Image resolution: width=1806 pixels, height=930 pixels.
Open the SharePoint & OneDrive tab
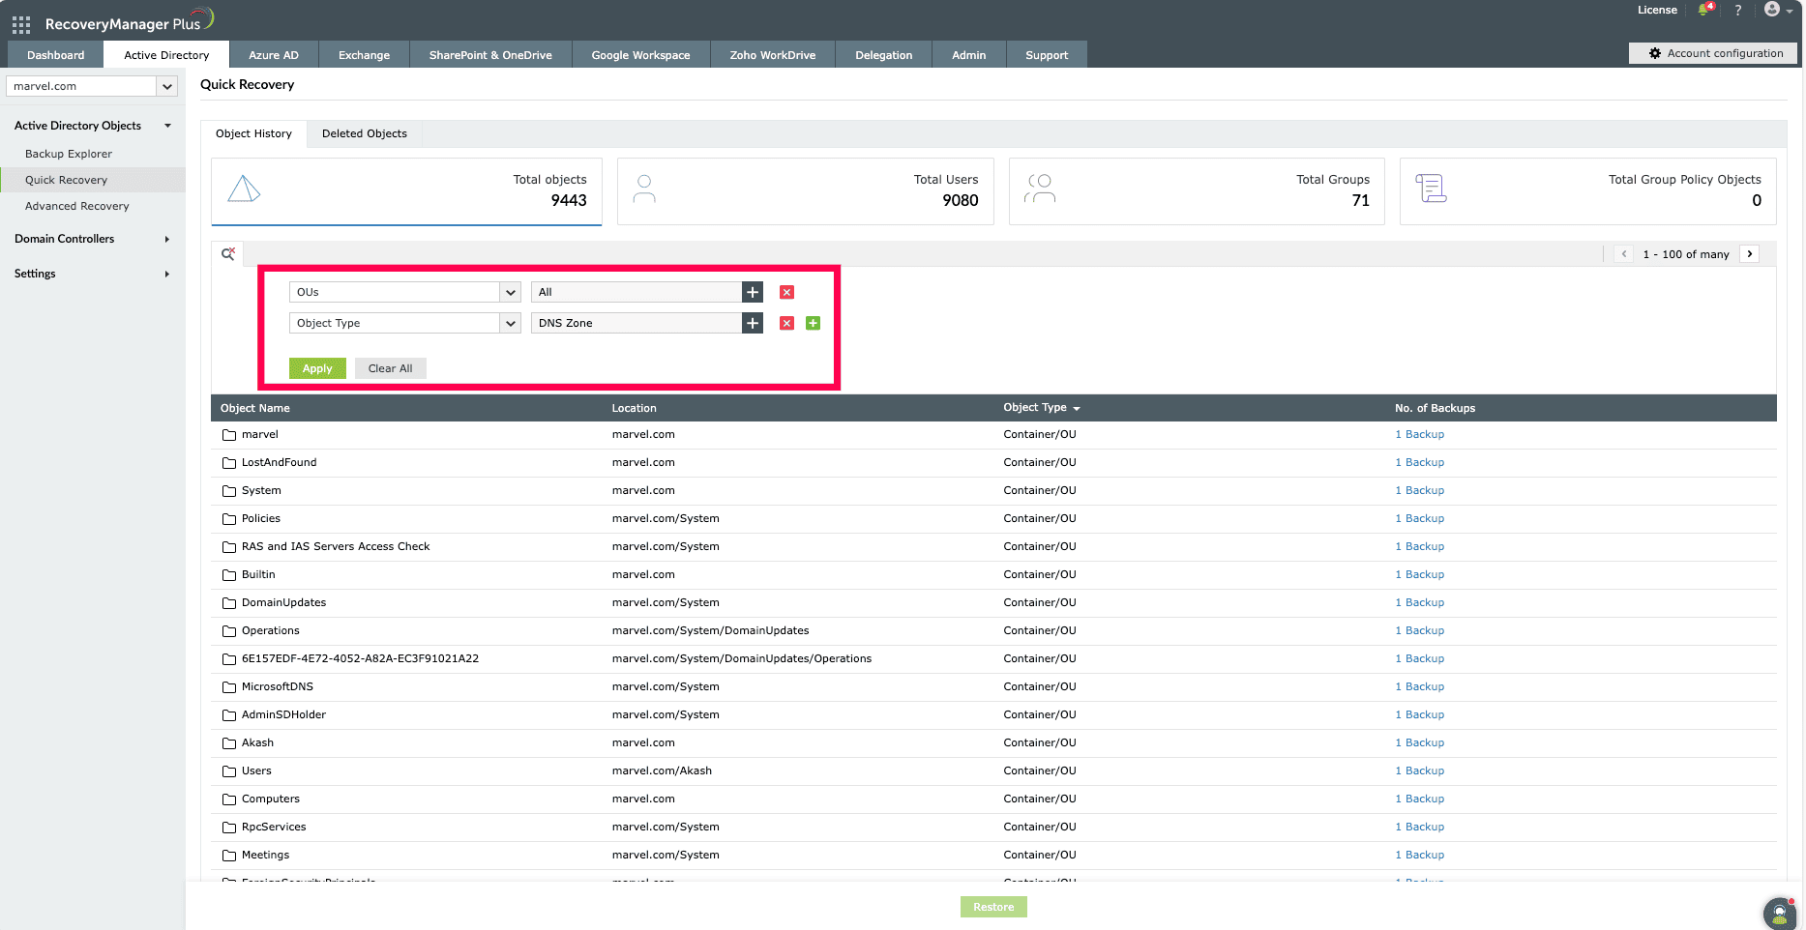(x=491, y=55)
